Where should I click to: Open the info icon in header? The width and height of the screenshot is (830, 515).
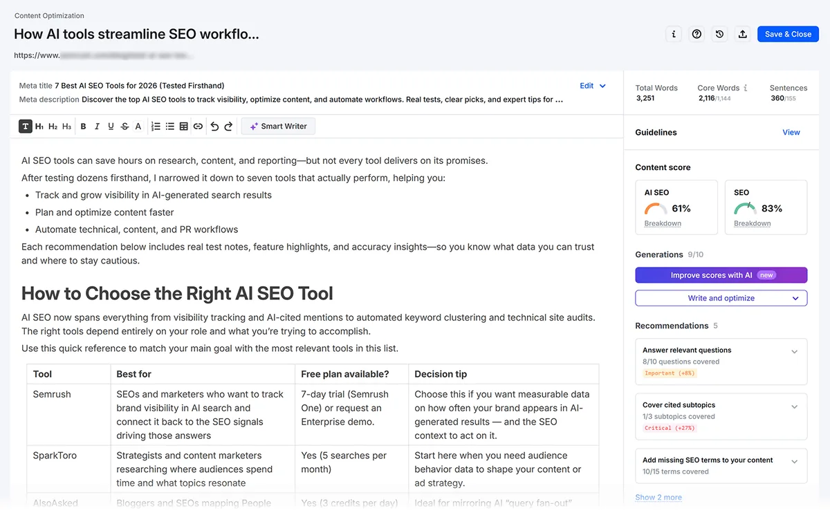(x=674, y=34)
